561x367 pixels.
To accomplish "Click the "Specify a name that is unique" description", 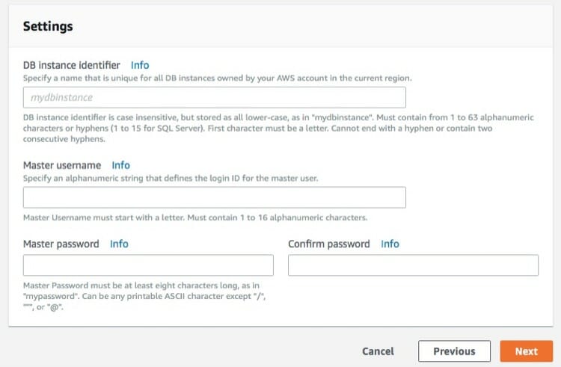I will [x=217, y=78].
